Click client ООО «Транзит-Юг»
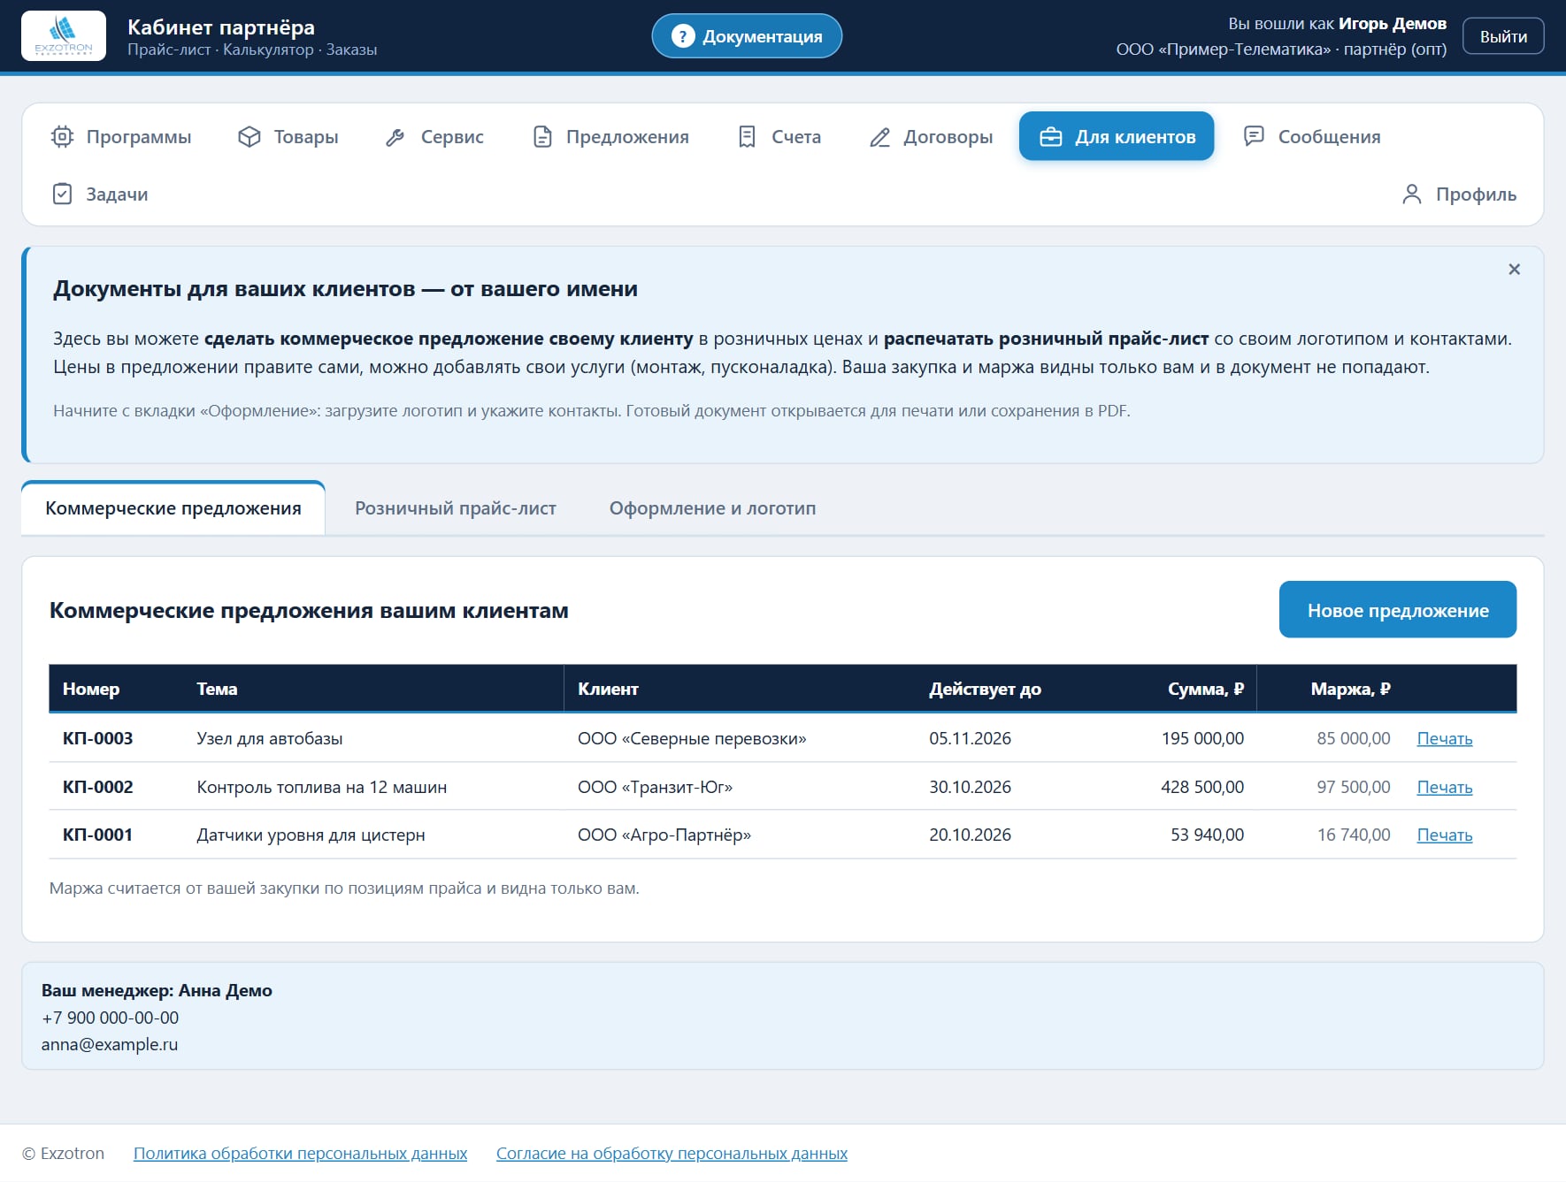The width and height of the screenshot is (1566, 1182). tap(655, 787)
